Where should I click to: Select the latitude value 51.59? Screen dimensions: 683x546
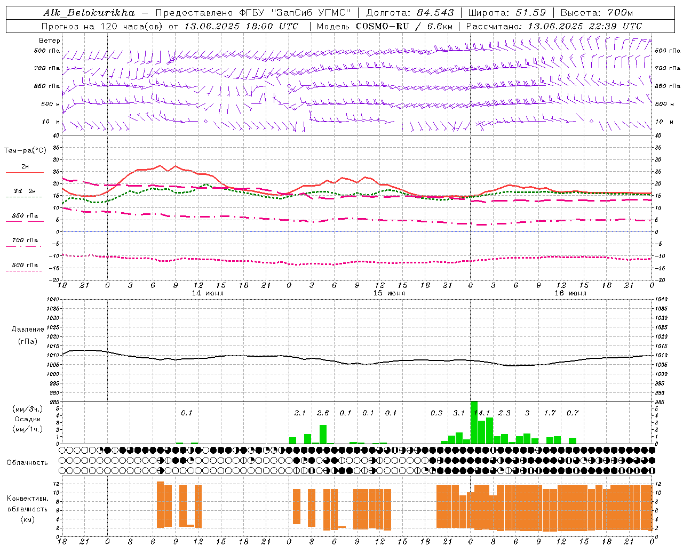pyautogui.click(x=531, y=13)
